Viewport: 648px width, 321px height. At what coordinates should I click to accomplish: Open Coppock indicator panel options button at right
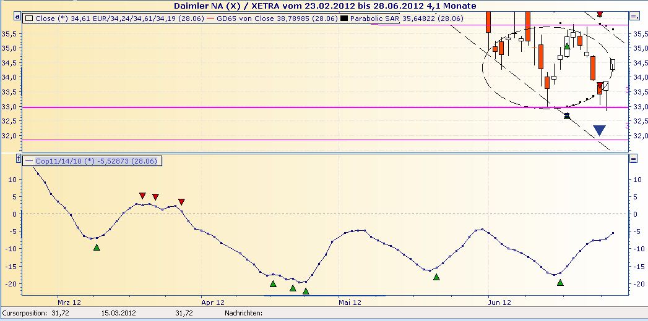click(633, 158)
